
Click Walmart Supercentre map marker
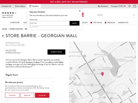[x=92, y=85]
